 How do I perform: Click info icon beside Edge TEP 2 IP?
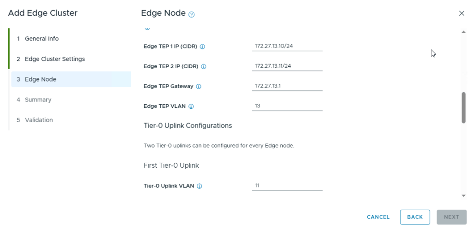204,66
